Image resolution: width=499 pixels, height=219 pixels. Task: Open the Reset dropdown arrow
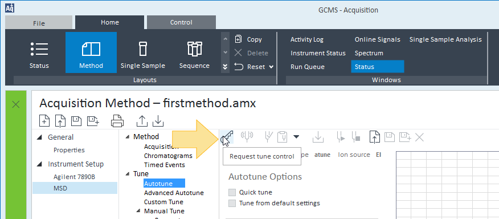pos(271,67)
